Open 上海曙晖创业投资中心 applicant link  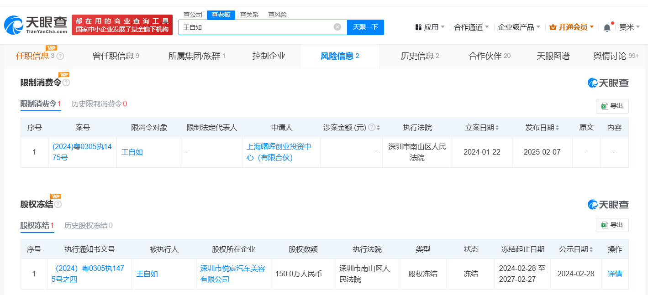coord(279,152)
